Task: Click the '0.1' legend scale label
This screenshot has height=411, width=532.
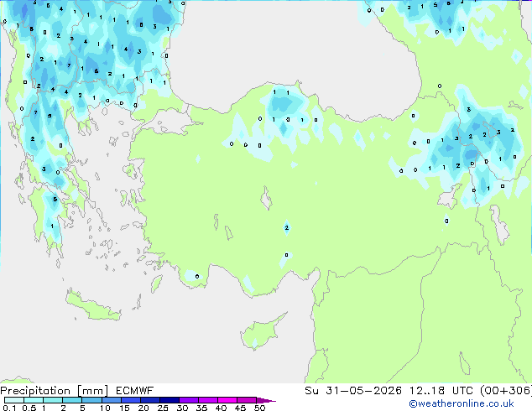Action: (x=9, y=408)
